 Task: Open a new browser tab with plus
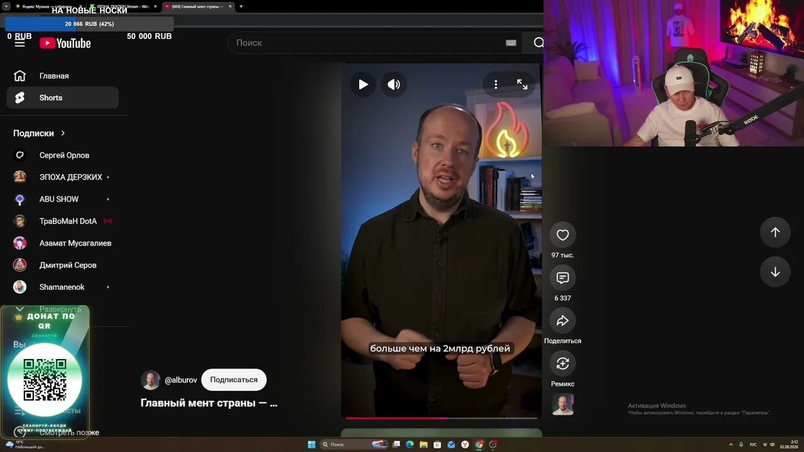(x=241, y=6)
